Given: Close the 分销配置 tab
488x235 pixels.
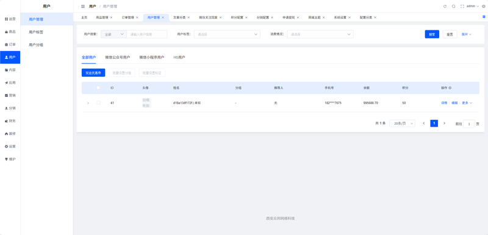Looking at the screenshot, I should pyautogui.click(x=272, y=18).
